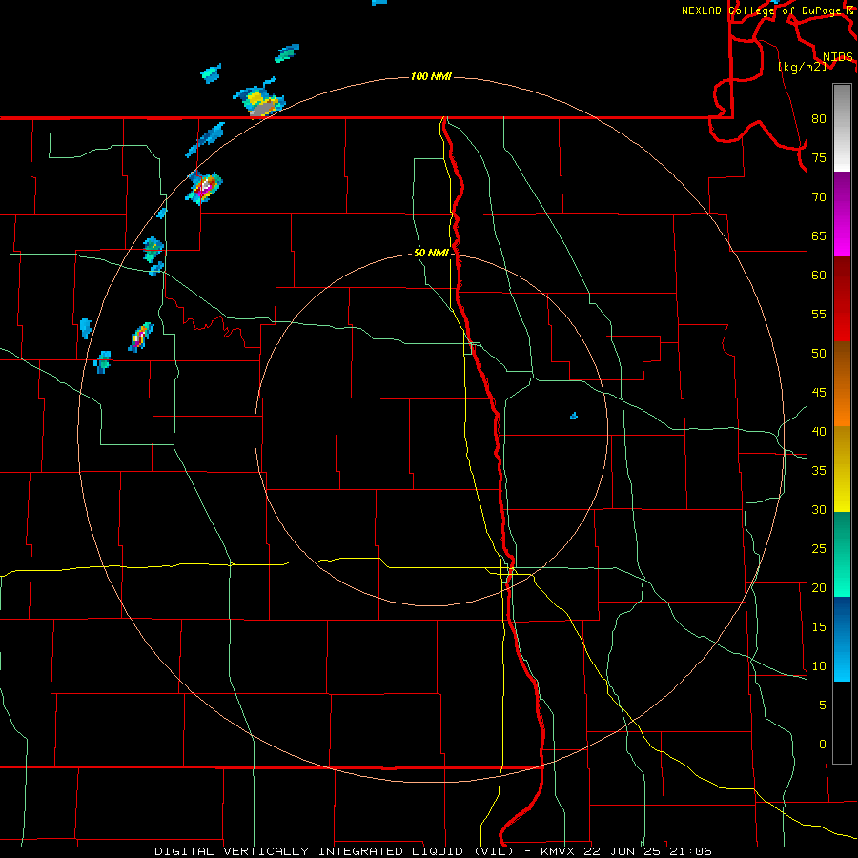The height and width of the screenshot is (858, 858).
Task: Click the storm cell with the white and magenta core
Action: [x=204, y=187]
